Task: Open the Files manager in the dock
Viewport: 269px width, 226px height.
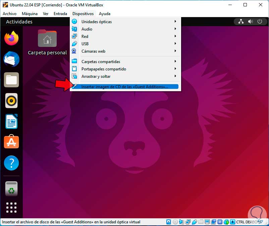Action: (x=11, y=80)
